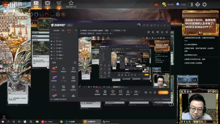This screenshot has height=124, width=220.
Task: Toggle visibility of the 全屏 1 layer
Action: click(51, 58)
